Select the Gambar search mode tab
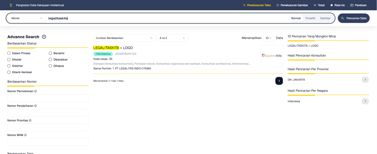Viewport: 377px width, 154px height. coord(325,18)
